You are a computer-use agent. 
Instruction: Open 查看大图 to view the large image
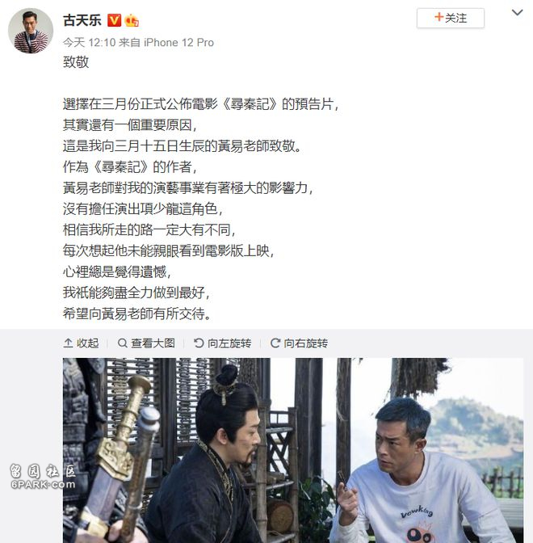coord(146,343)
